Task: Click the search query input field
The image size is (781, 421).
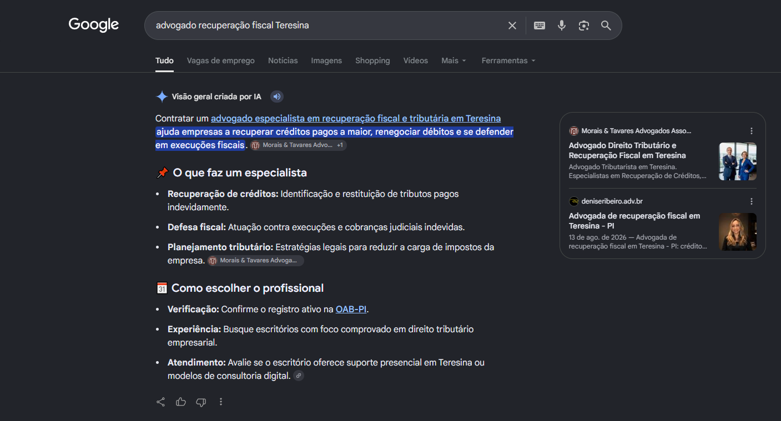Action: [327, 26]
